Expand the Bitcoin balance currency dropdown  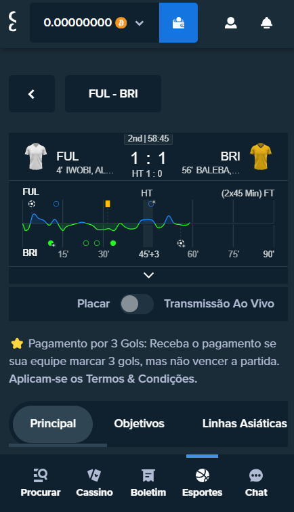140,23
